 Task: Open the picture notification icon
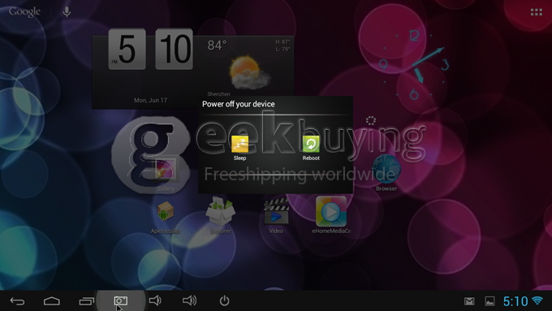[489, 301]
